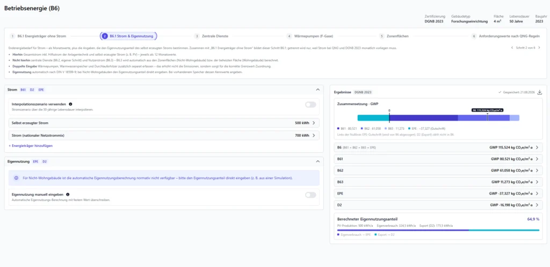Download the Ergebnisse results
The width and height of the screenshot is (550, 267).
539,92
